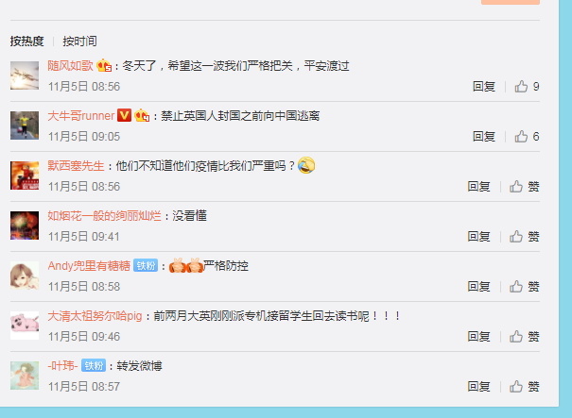Reply to 默西塞先生's comment

(478, 187)
